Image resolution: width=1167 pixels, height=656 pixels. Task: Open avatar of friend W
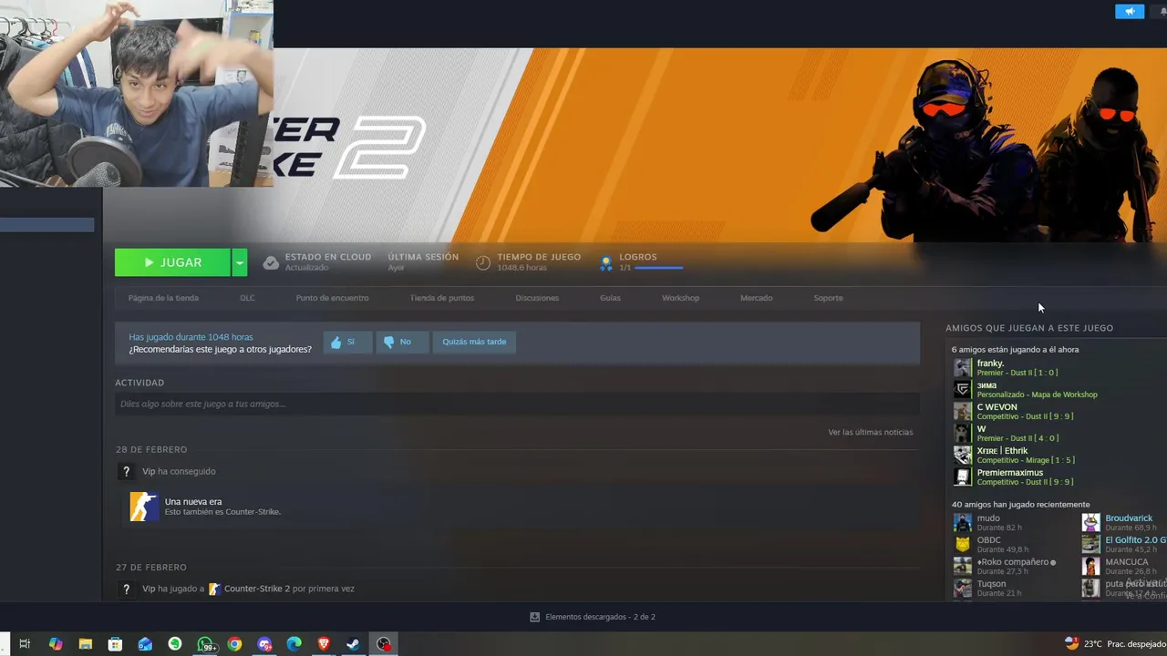click(963, 434)
